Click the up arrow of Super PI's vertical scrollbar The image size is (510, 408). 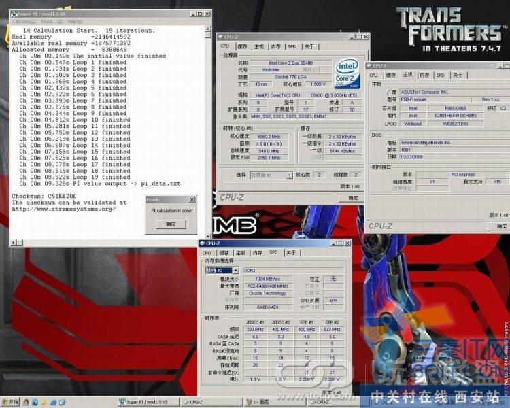click(208, 29)
